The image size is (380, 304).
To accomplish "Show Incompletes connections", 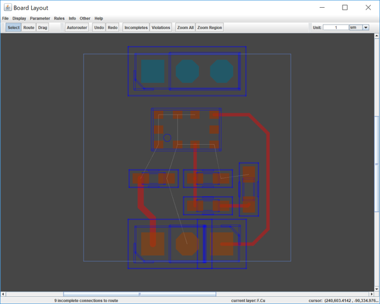I will (x=136, y=28).
